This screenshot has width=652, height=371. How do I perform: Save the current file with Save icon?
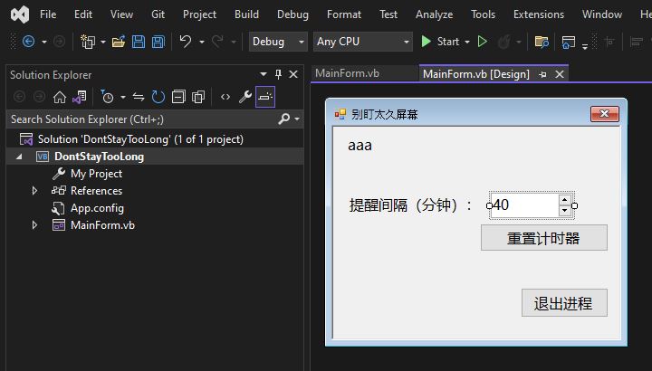[139, 42]
